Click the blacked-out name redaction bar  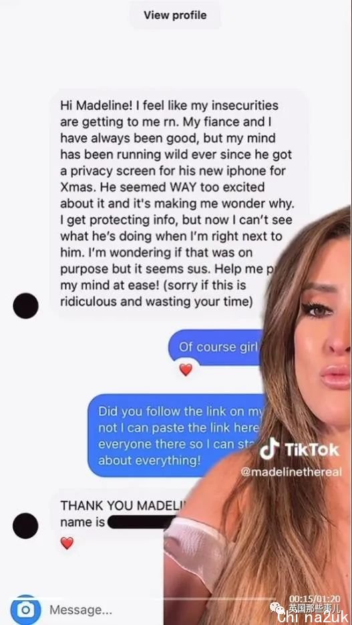click(140, 522)
